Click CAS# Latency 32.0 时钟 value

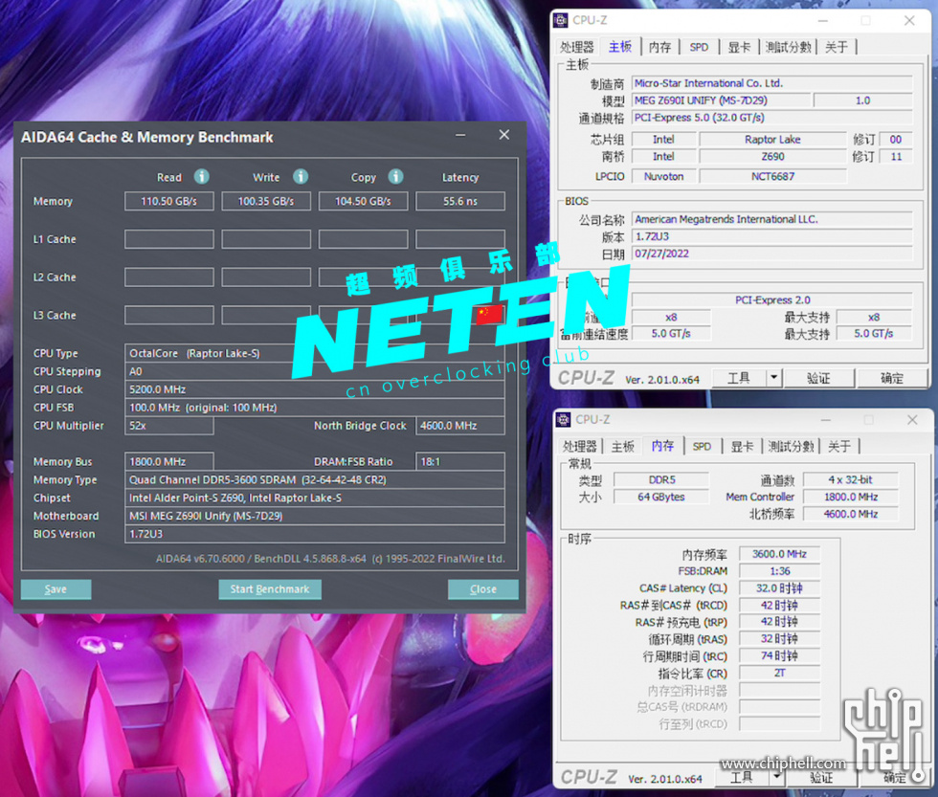pyautogui.click(x=779, y=588)
